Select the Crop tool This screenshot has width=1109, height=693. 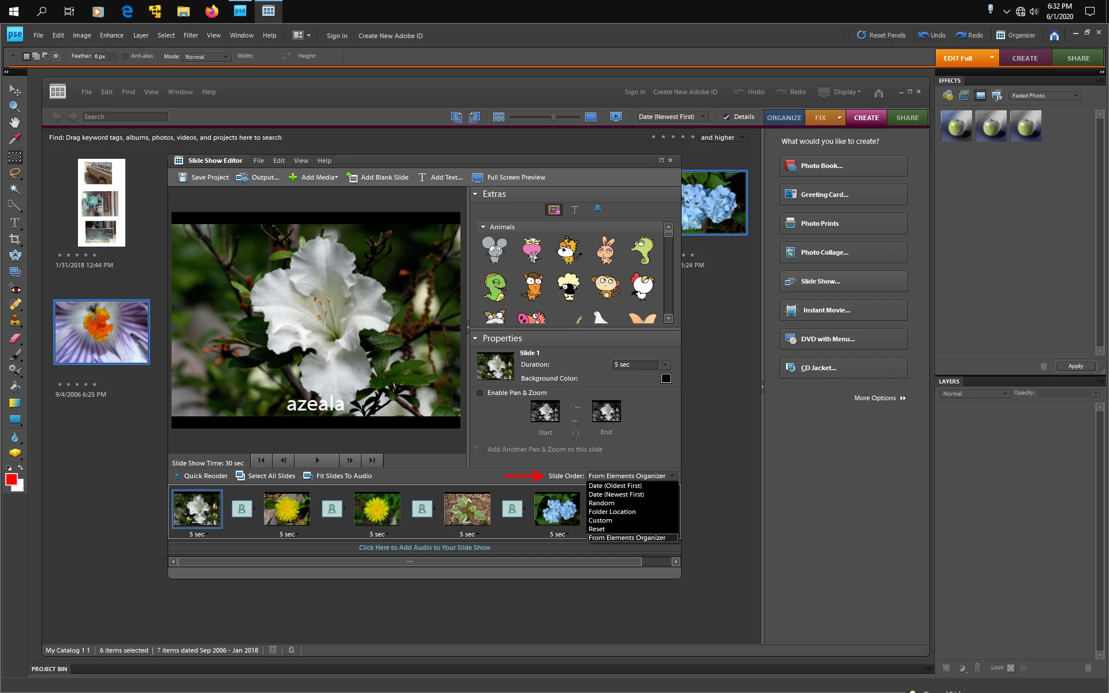pos(14,239)
